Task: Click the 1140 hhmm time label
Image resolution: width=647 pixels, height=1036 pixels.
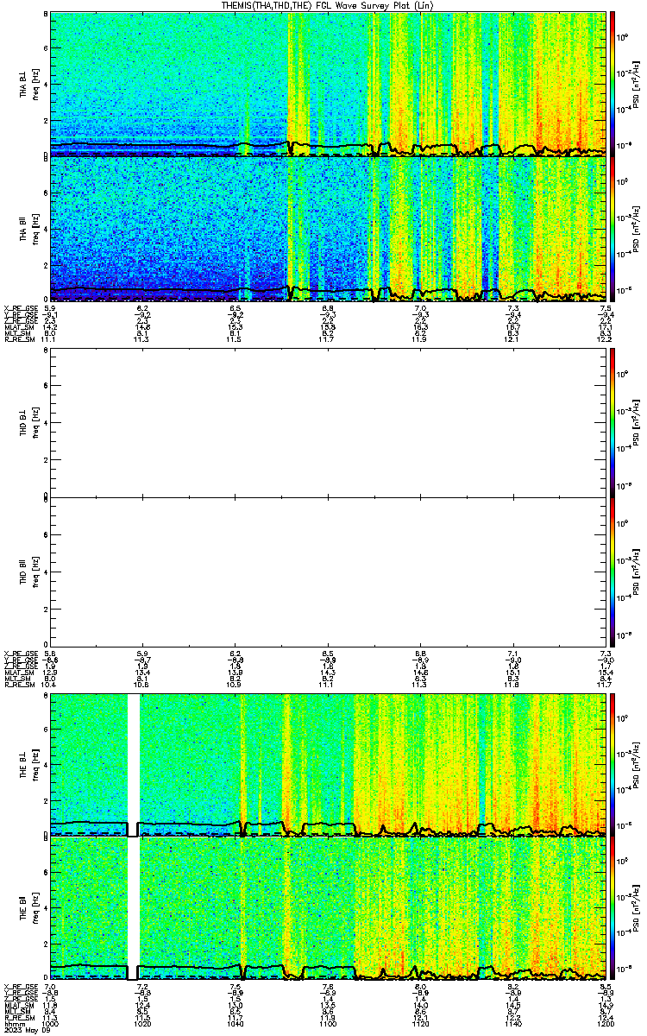Action: coord(512,1022)
